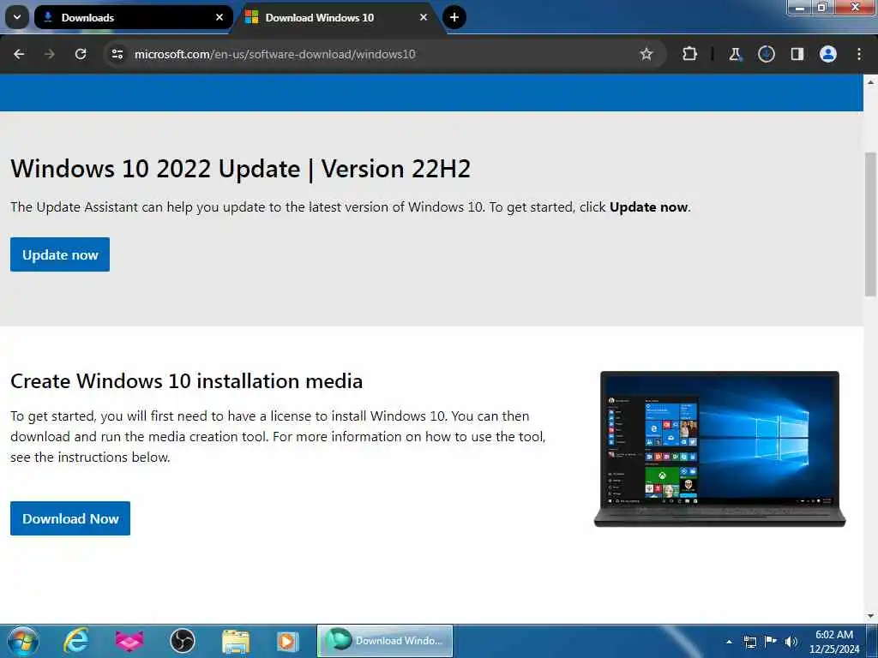Go back to the previous page

click(19, 54)
